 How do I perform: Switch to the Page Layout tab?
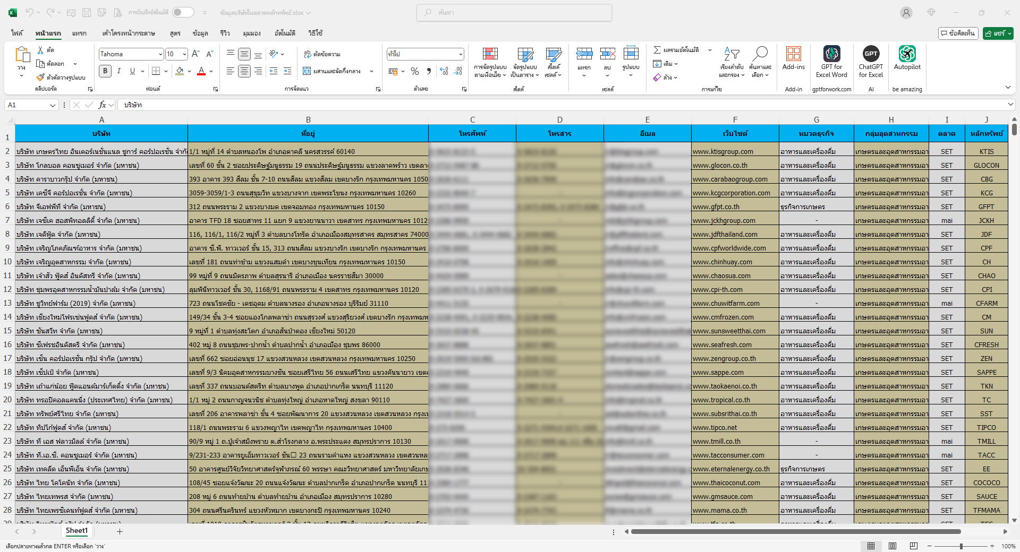[x=129, y=33]
